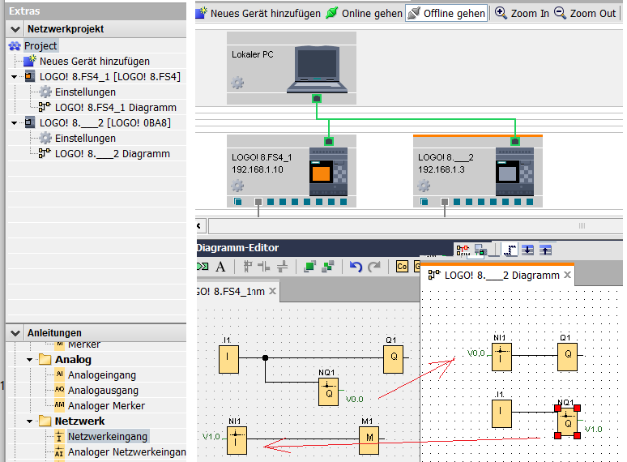Collapse the Netzwerk folder in Anleitungen
The image size is (627, 462).
click(30, 421)
